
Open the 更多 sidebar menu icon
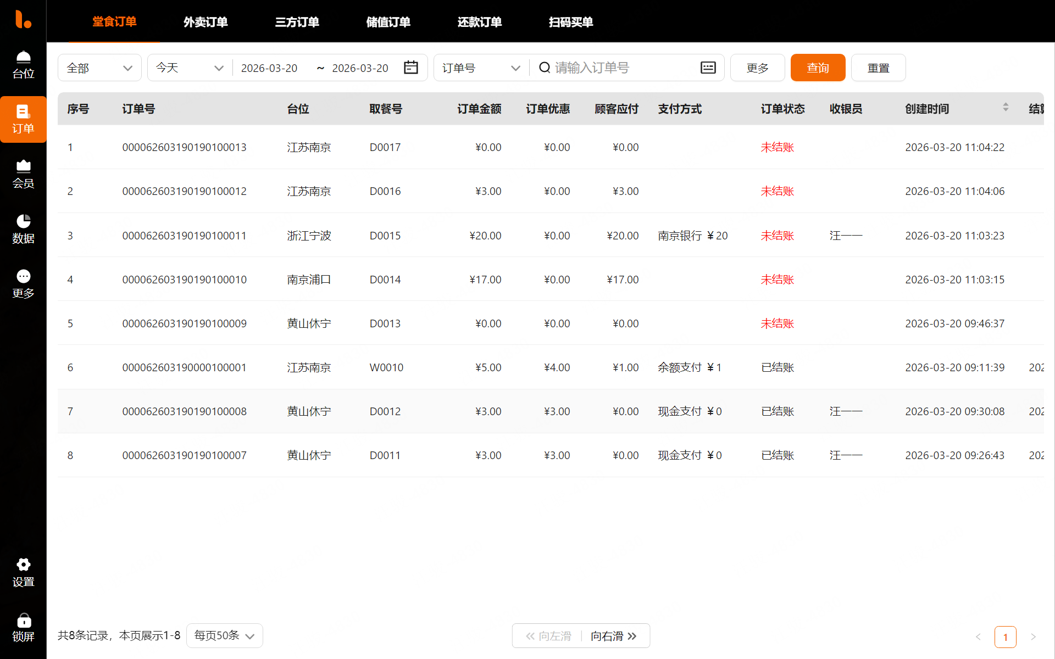pyautogui.click(x=23, y=284)
